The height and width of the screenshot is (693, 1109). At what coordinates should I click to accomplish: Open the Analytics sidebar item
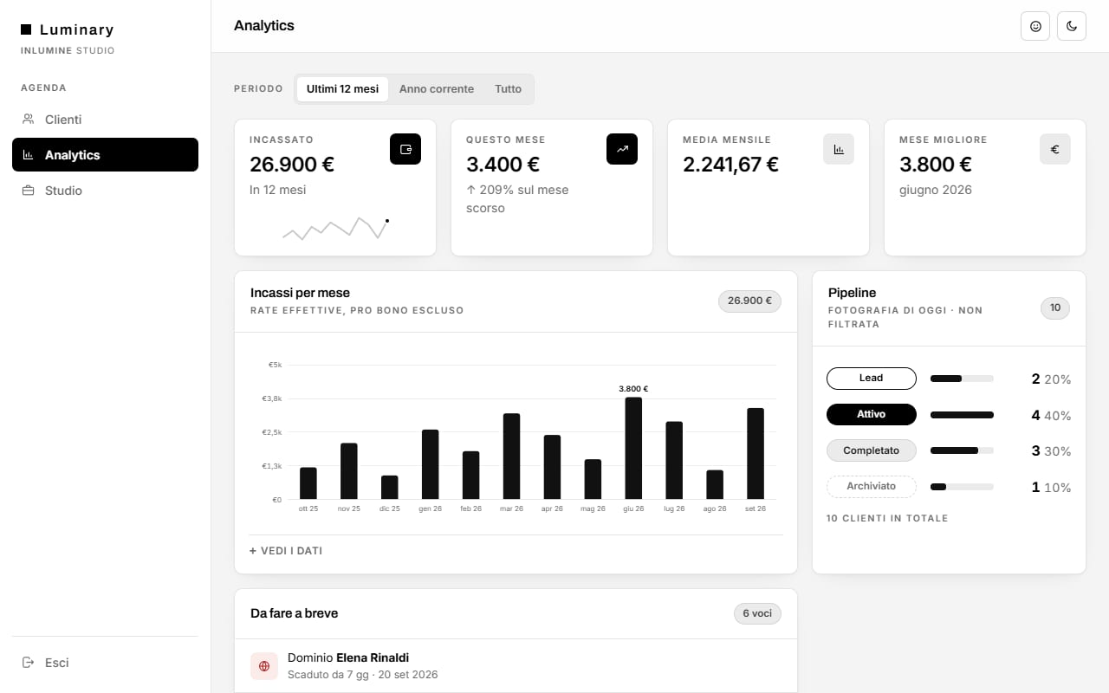pyautogui.click(x=105, y=155)
